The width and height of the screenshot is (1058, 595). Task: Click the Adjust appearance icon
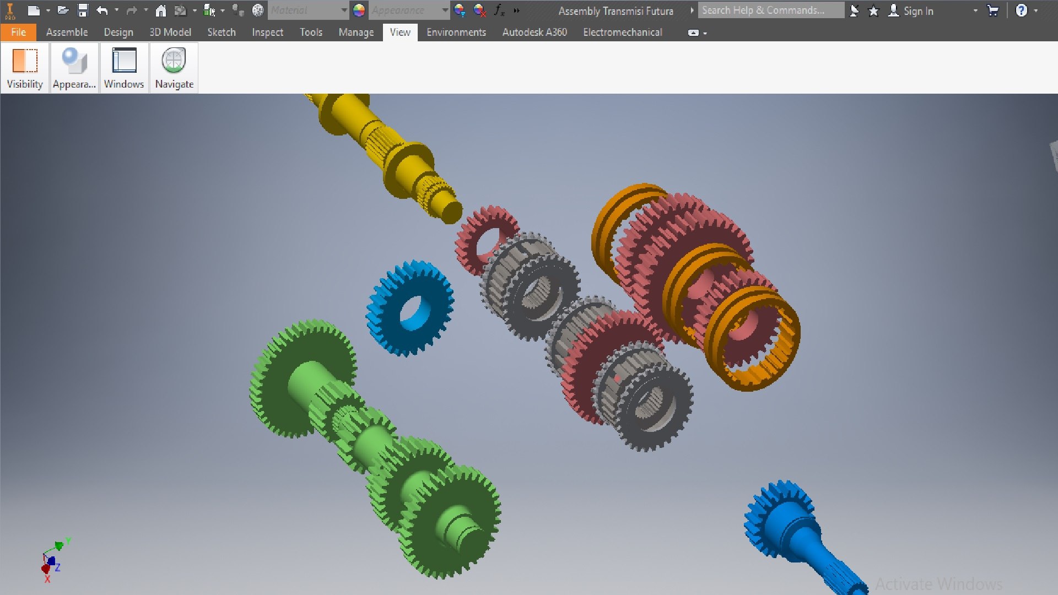[x=460, y=10]
